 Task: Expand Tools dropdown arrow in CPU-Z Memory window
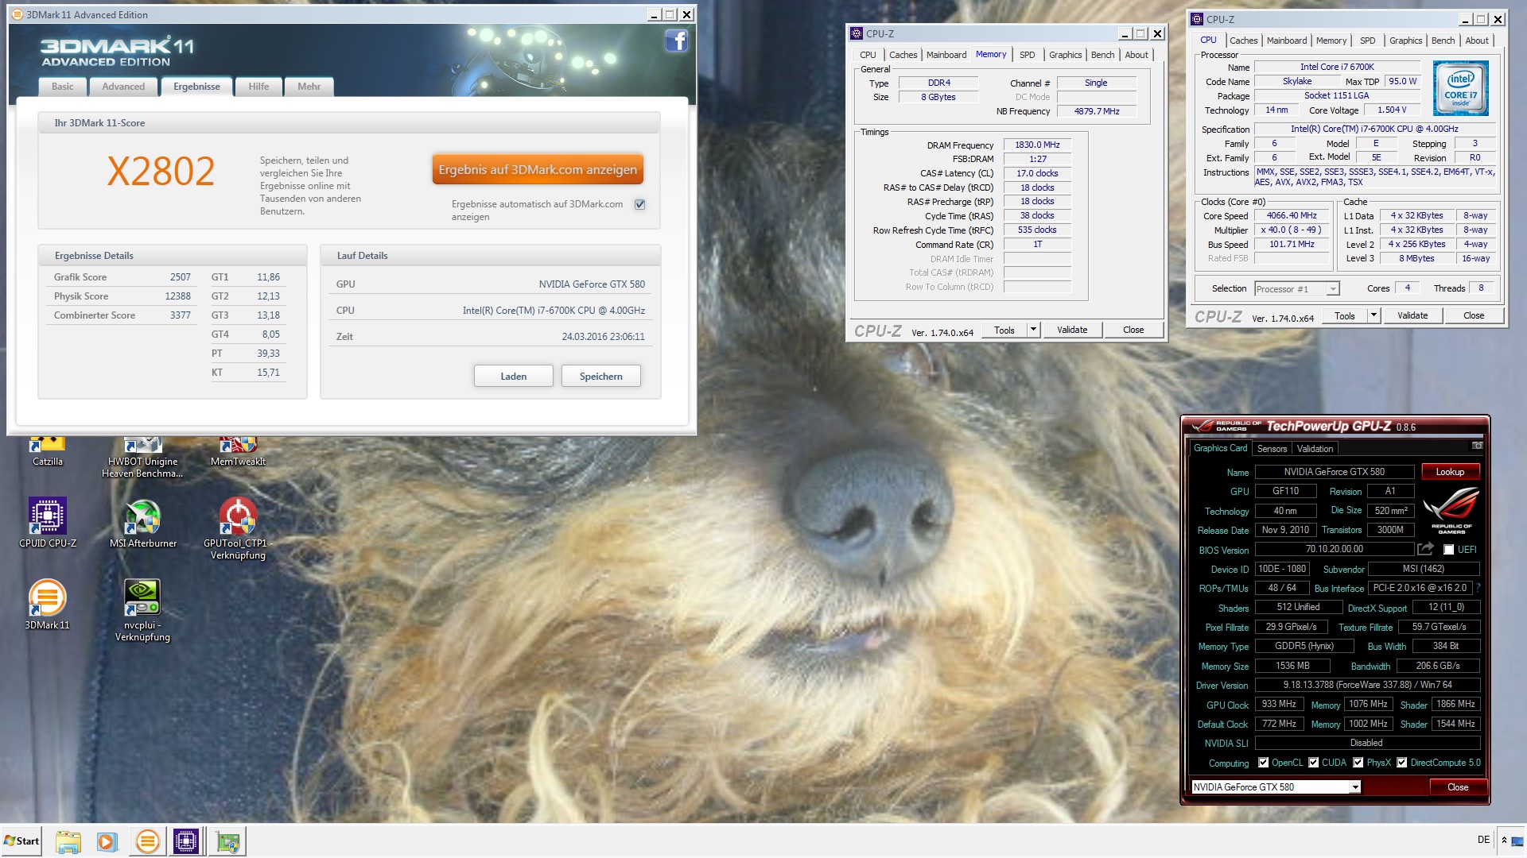coord(1033,330)
